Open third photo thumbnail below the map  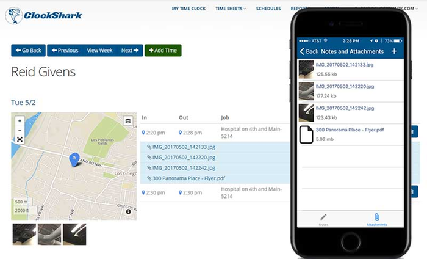click(74, 234)
